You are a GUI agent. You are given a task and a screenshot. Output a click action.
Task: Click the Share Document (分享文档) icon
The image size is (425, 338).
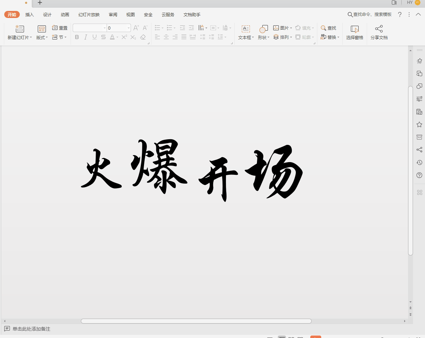coord(379,29)
